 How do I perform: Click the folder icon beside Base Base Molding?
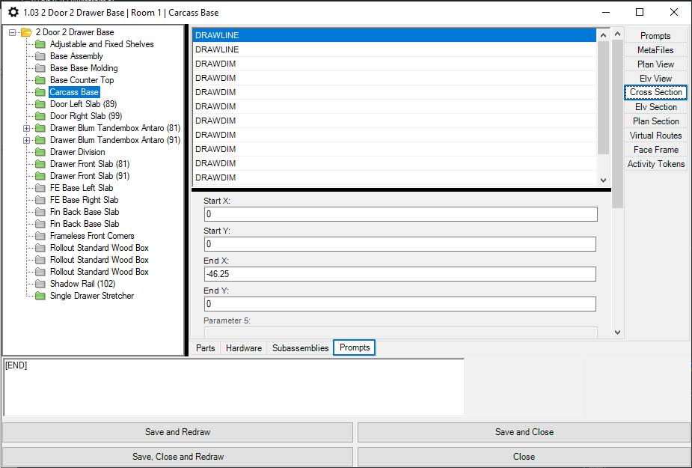[x=40, y=68]
